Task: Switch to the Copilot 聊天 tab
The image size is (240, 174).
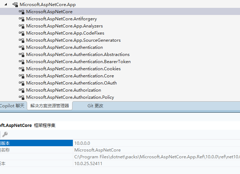Action: (x=12, y=106)
